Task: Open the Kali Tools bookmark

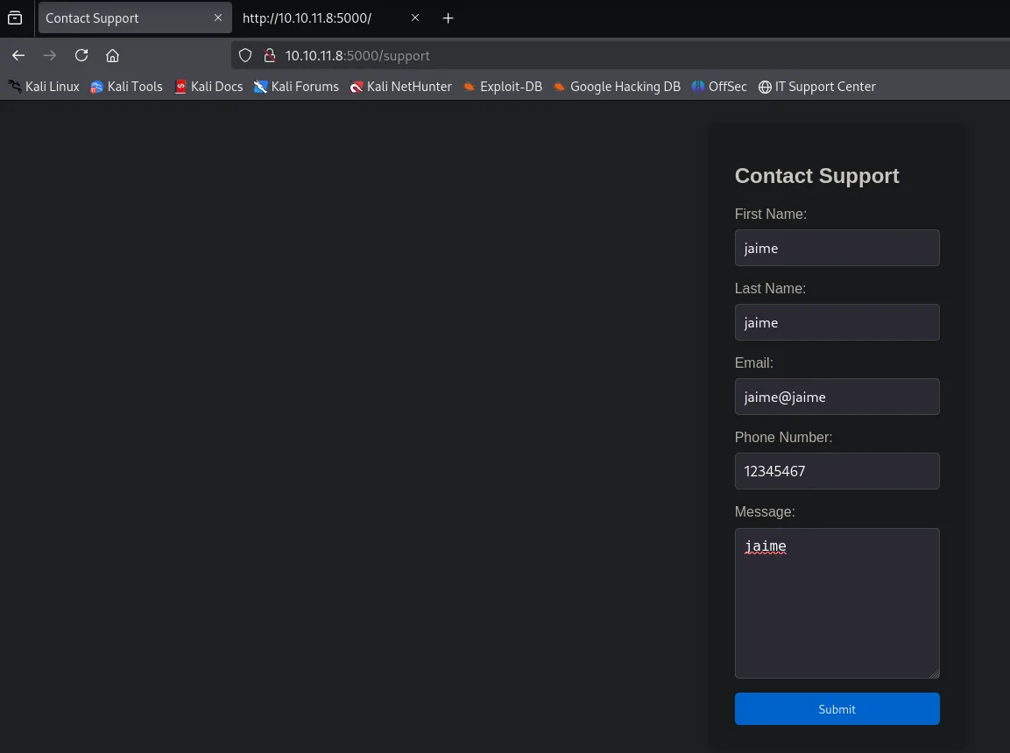Action: click(126, 86)
